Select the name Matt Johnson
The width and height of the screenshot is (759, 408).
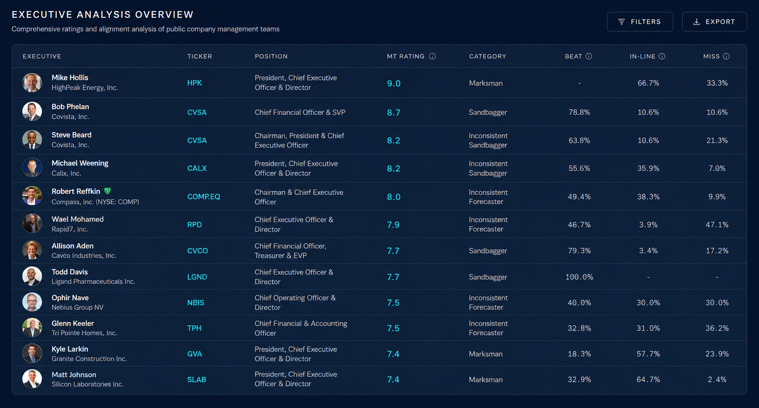74,375
